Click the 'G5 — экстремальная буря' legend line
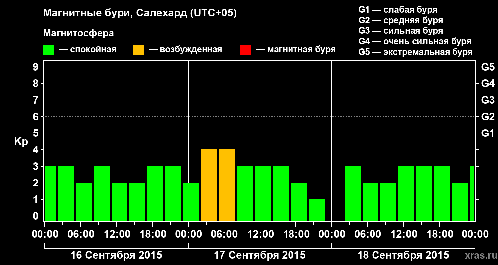 click(x=416, y=52)
